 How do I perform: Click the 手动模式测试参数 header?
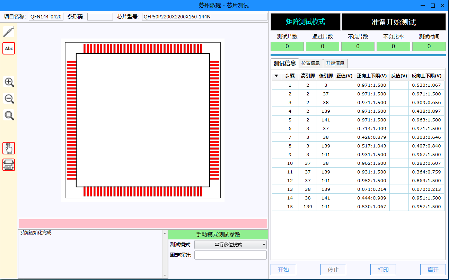pos(218,234)
